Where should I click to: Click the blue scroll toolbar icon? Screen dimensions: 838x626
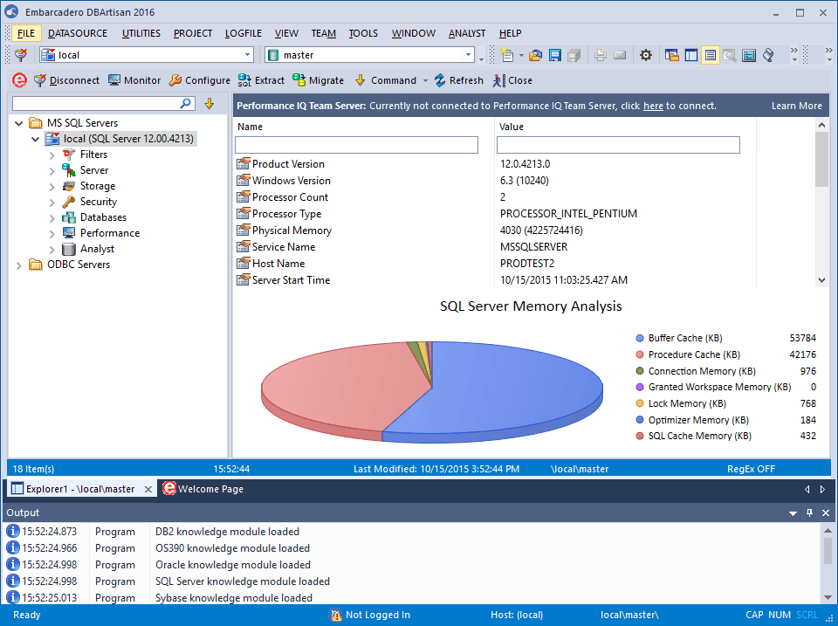[x=768, y=55]
